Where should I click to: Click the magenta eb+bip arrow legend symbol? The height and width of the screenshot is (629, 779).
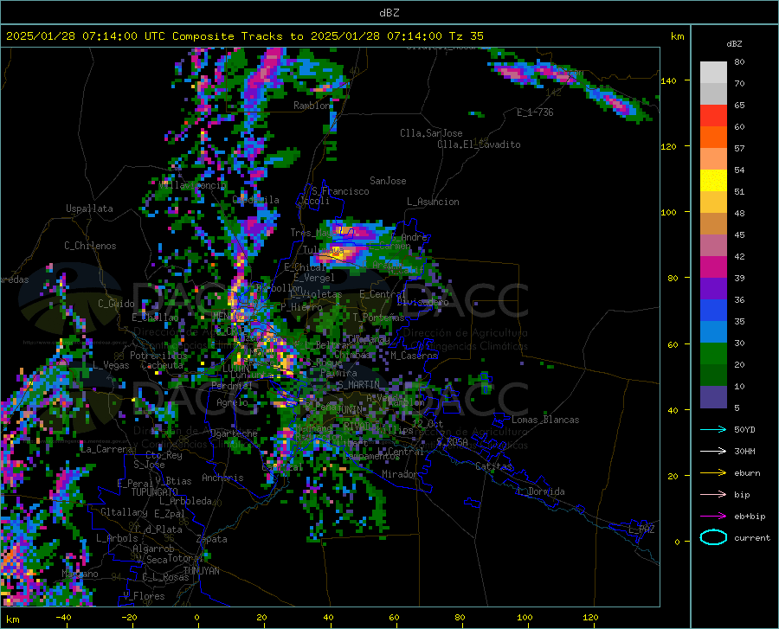point(713,517)
